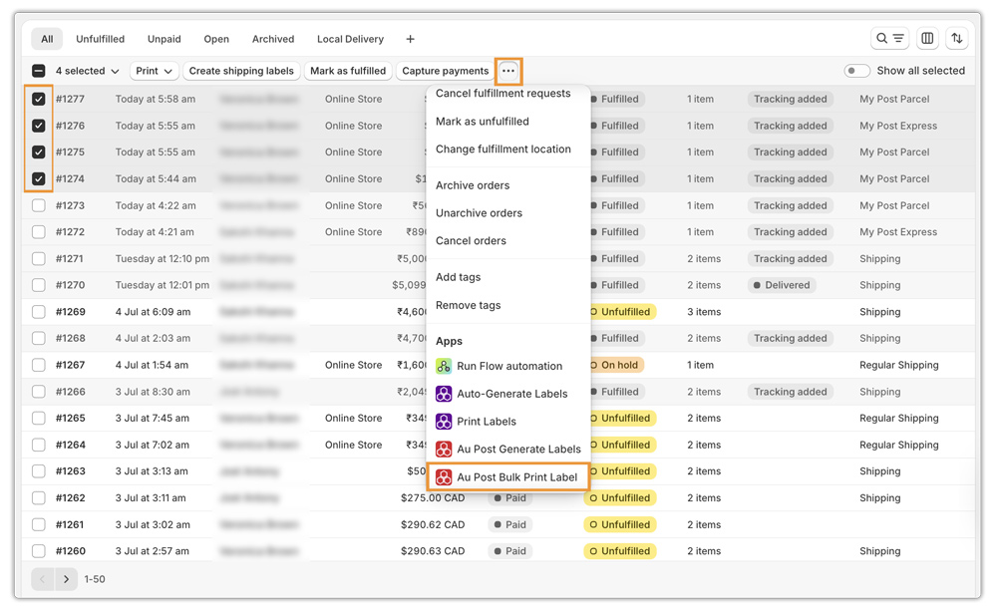
Task: Click the Au Post Generate Labels icon
Action: point(444,450)
